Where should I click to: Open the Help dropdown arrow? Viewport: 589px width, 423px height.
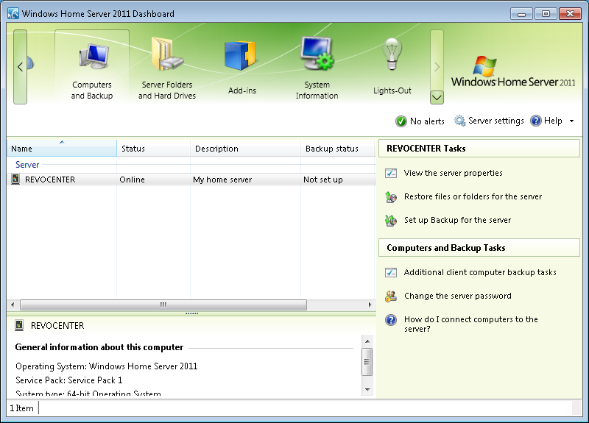[x=572, y=121]
